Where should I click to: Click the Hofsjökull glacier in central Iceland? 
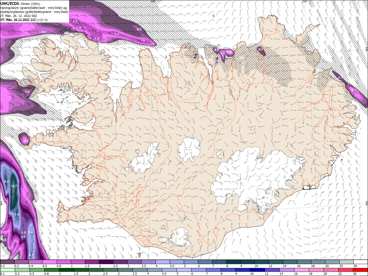point(189,149)
